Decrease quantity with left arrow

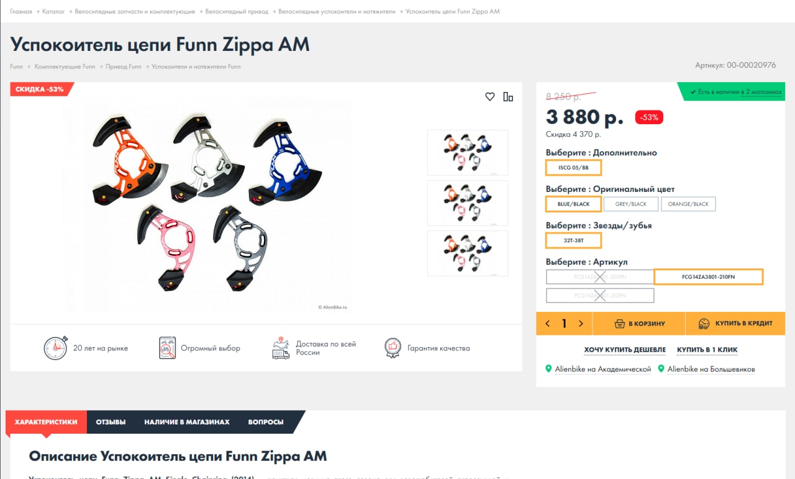tap(548, 324)
